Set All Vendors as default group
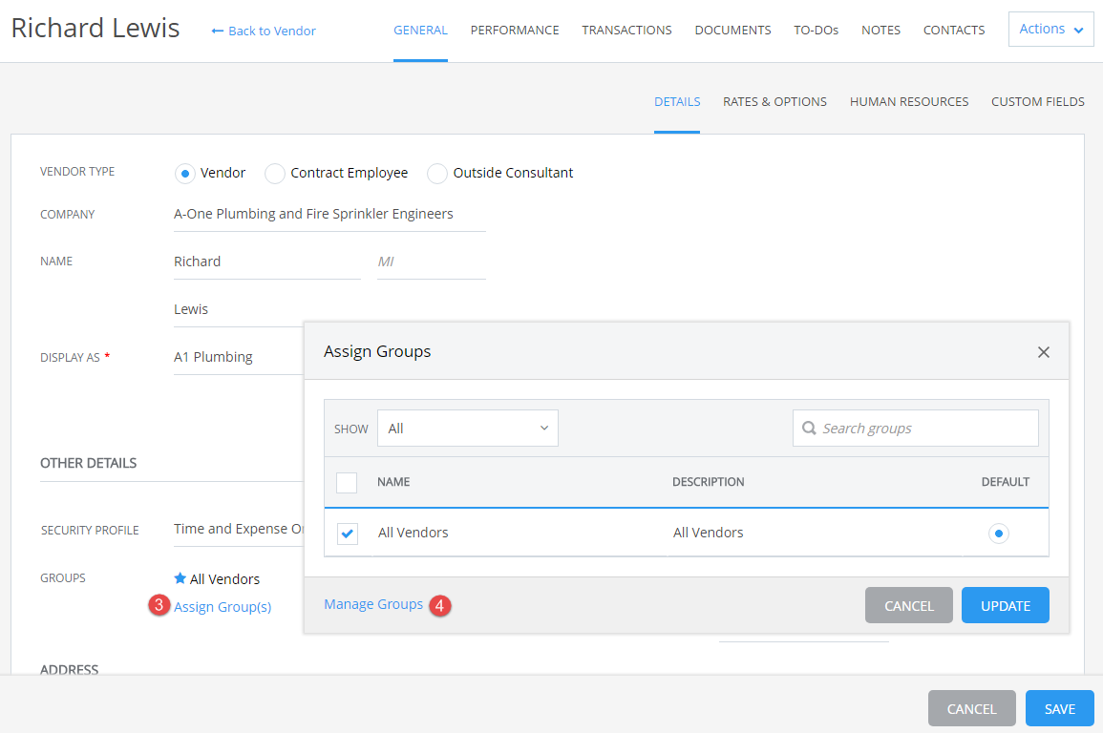Screen dimensions: 1103x733 [x=998, y=534]
